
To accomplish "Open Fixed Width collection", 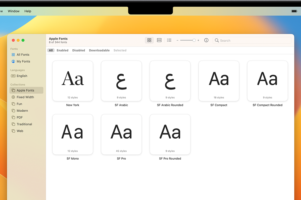I will (26, 97).
